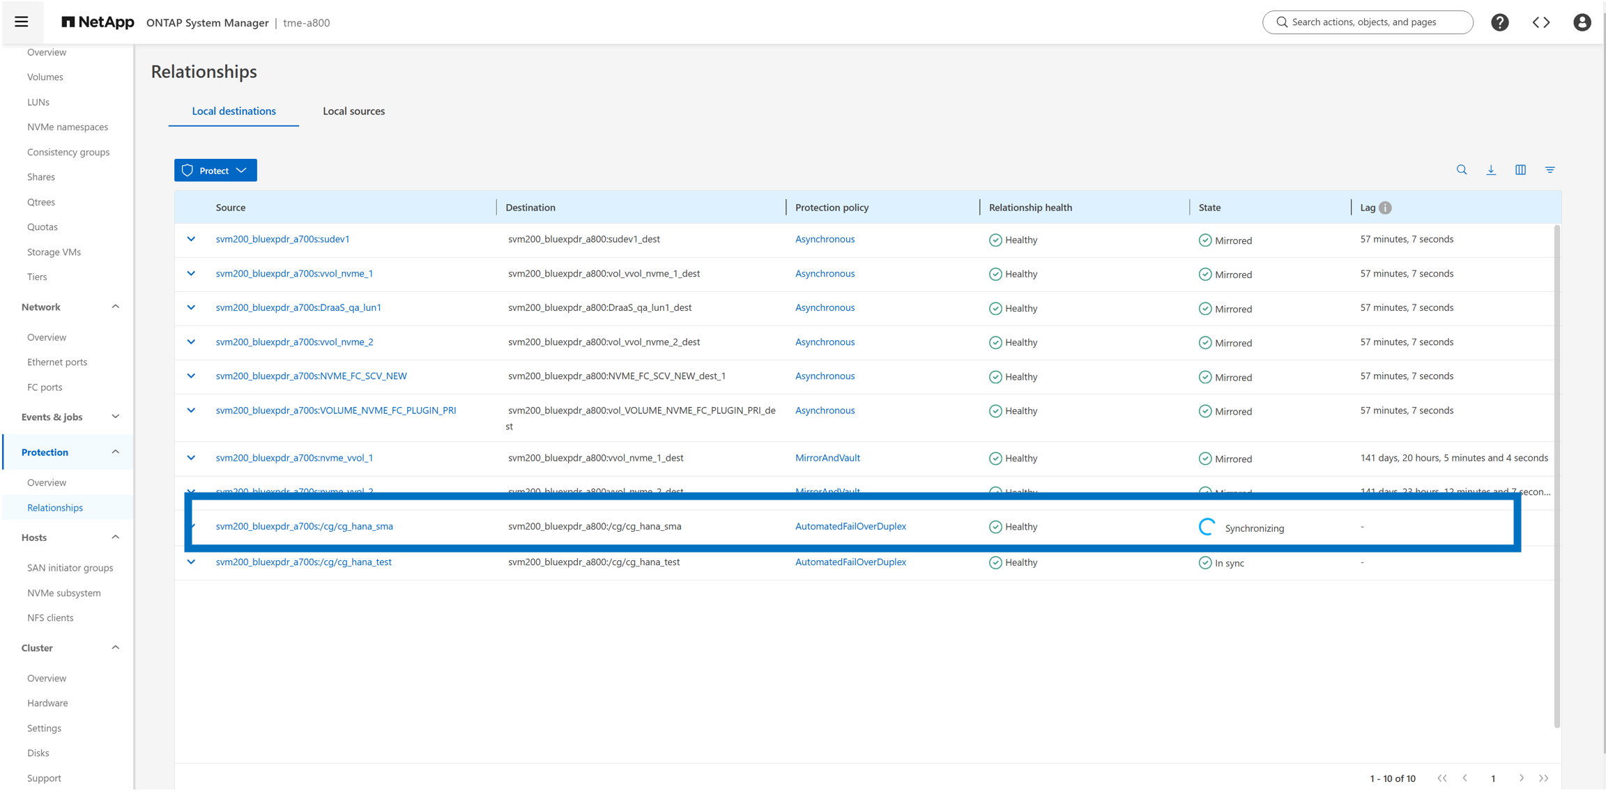Open the table filter icon
The width and height of the screenshot is (1606, 793).
(1550, 170)
